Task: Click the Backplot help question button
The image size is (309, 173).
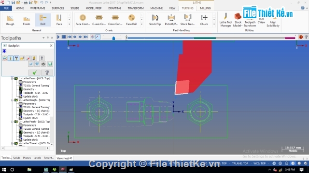Action: 47,73
